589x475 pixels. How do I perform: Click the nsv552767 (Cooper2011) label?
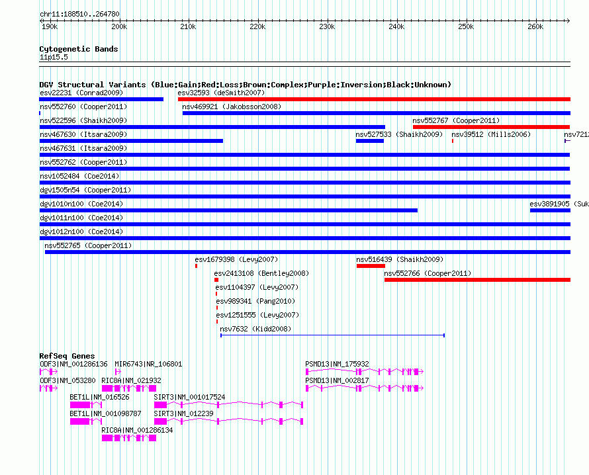coord(456,120)
